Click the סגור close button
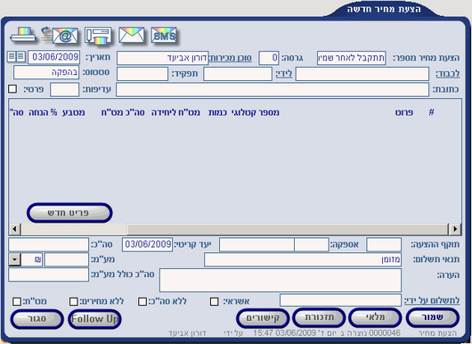 (37, 319)
